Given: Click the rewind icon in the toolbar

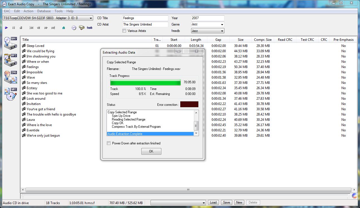Looking at the screenshot, I should point(39,28).
